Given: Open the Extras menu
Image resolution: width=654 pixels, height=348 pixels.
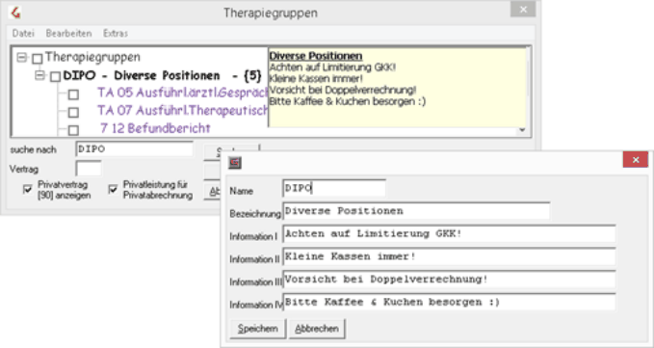Looking at the screenshot, I should coord(116,34).
